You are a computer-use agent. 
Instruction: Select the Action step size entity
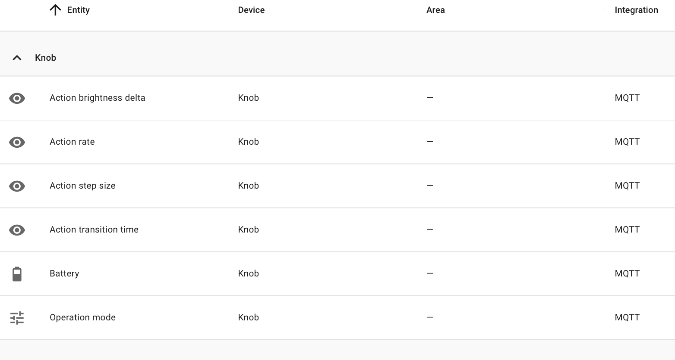point(82,186)
